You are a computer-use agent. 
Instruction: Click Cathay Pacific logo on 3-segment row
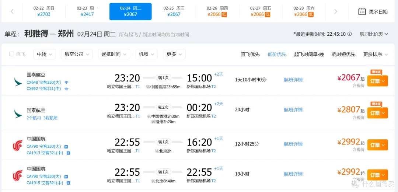click(x=18, y=113)
